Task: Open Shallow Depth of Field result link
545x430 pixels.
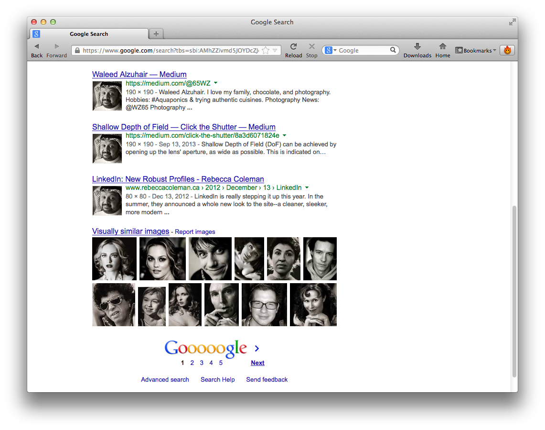Action: (x=184, y=127)
